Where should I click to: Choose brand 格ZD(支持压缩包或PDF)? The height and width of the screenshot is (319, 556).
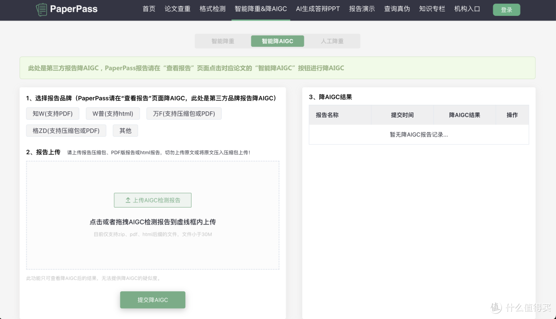[66, 130]
